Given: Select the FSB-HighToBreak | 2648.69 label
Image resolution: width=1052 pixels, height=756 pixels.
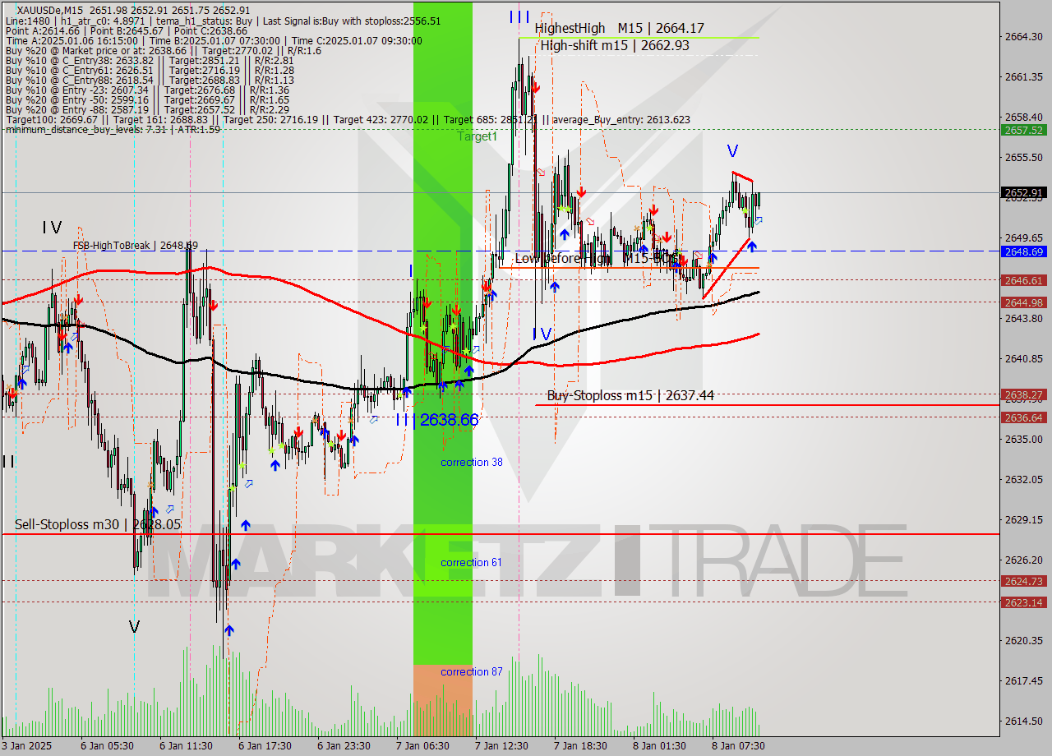Looking at the screenshot, I should tap(135, 245).
